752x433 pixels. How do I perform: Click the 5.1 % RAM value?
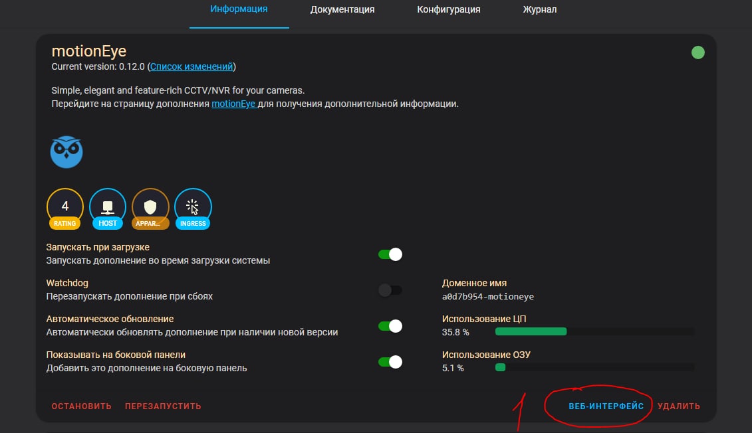453,368
